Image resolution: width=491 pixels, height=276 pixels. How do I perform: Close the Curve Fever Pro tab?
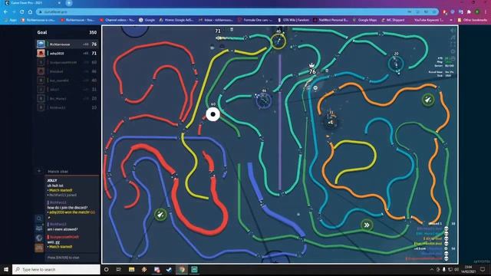59,3
